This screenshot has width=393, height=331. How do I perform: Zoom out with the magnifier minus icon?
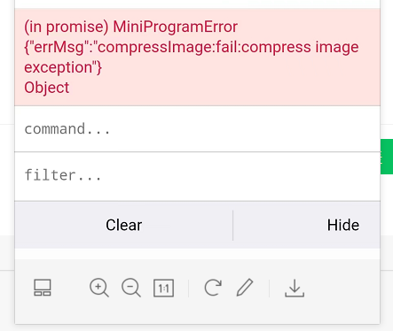click(131, 288)
